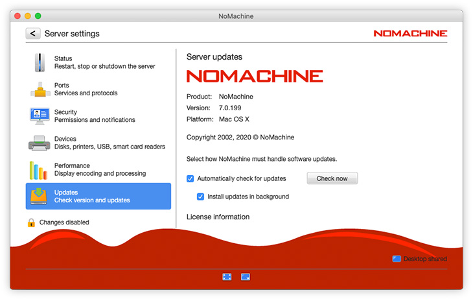The height and width of the screenshot is (299, 473).
Task: Select Devices disks and printers entry
Action: (109, 143)
